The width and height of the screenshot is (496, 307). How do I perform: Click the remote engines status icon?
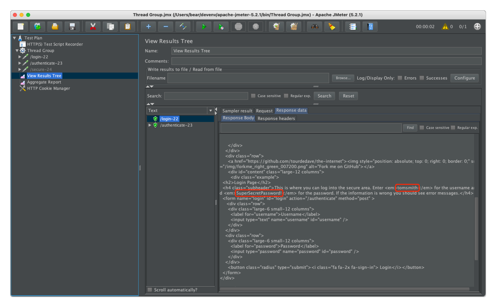click(x=477, y=27)
